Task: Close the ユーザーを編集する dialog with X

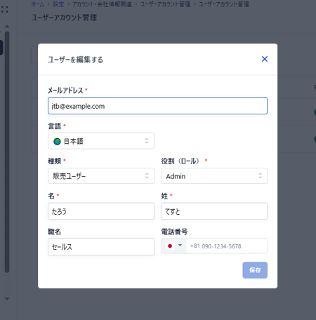Action: pyautogui.click(x=265, y=59)
